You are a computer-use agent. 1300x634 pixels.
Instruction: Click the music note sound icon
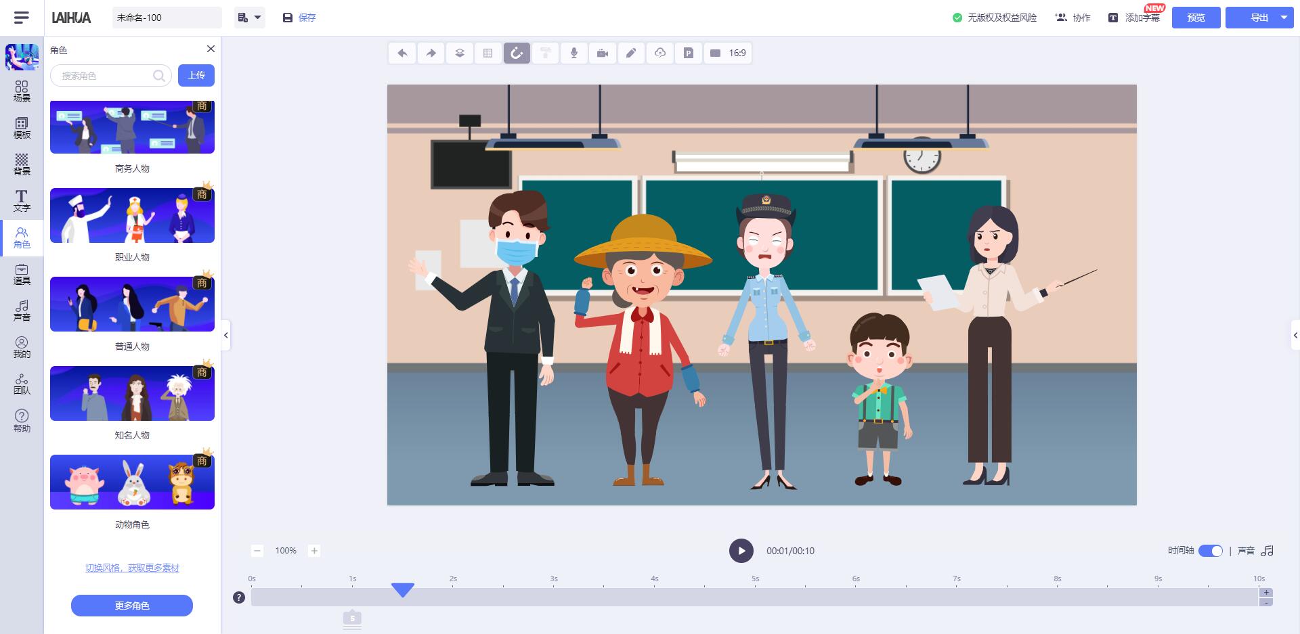(x=1267, y=551)
